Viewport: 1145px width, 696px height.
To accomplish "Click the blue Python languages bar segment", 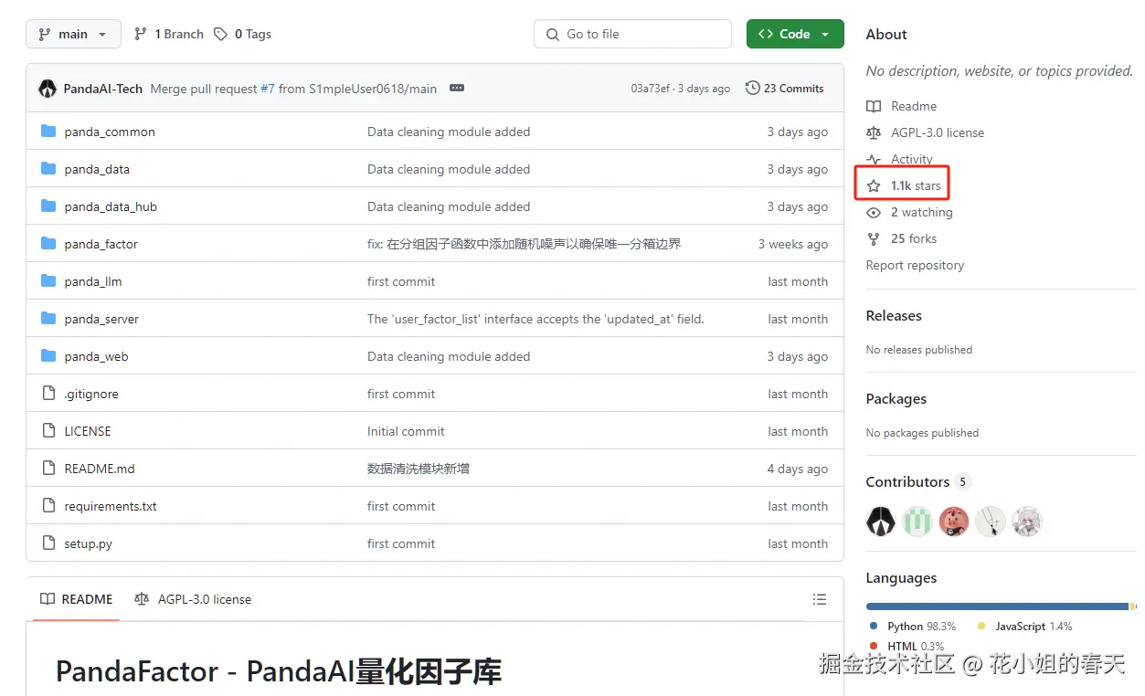I will (997, 606).
